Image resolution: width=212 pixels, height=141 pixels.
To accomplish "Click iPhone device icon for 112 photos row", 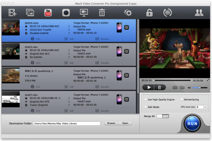I will click(x=119, y=75).
